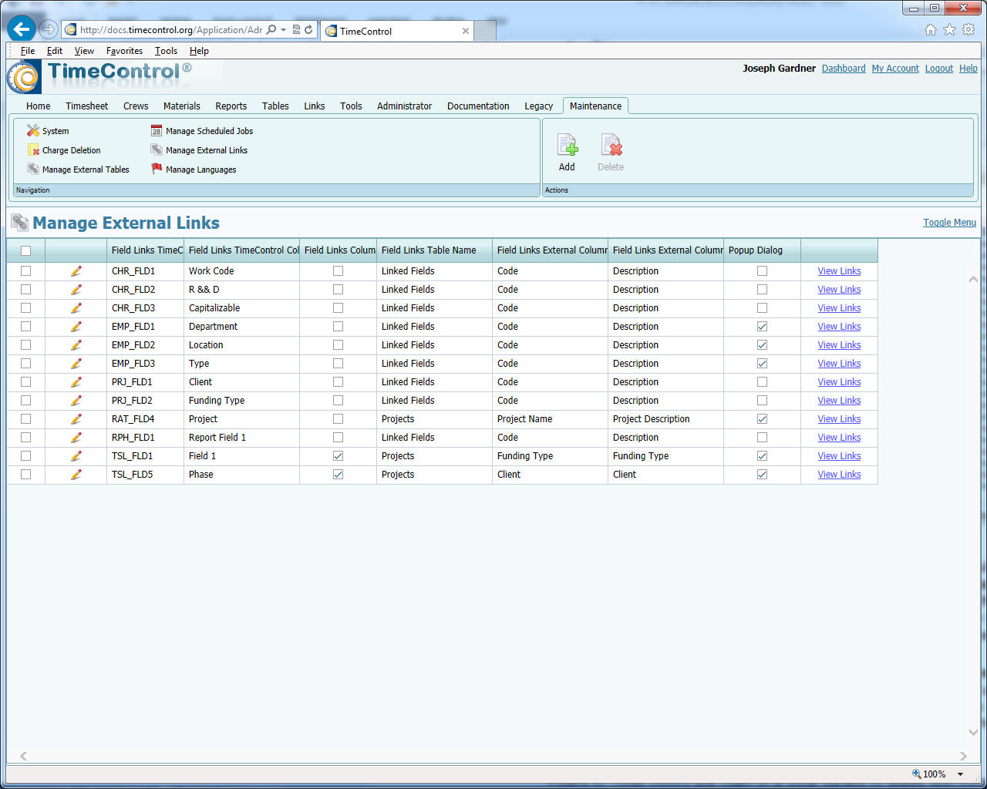Open the zoom level dropdown arrow

tap(961, 774)
